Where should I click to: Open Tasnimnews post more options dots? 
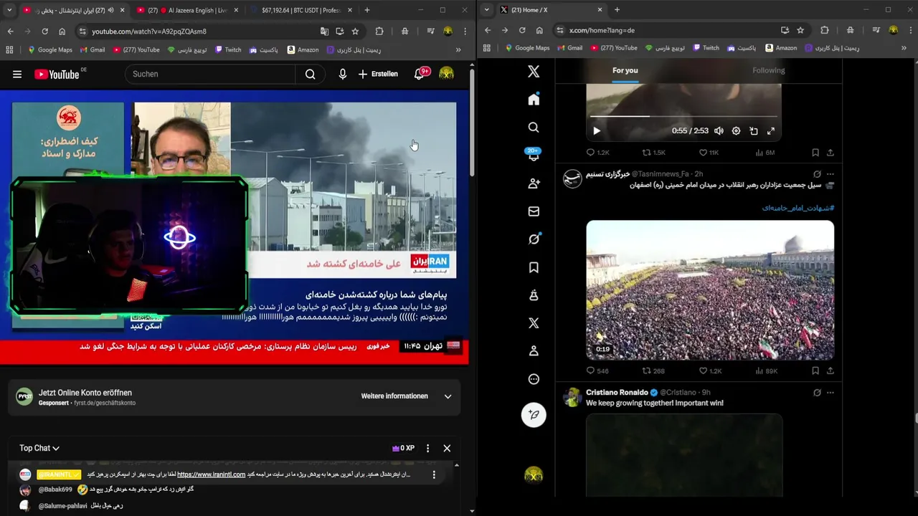[831, 174]
